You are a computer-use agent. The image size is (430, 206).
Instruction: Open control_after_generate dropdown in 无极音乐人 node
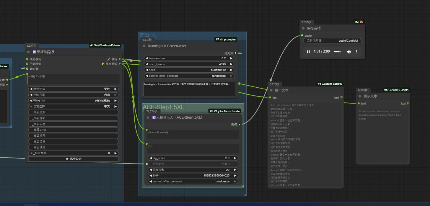click(x=193, y=182)
